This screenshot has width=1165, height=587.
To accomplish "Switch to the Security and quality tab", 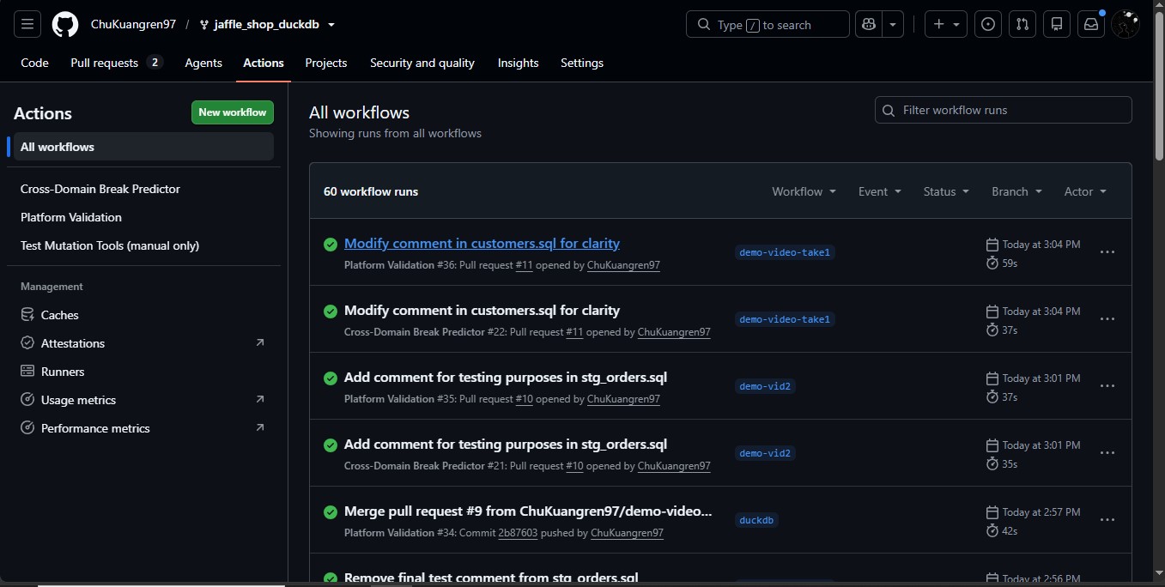I will tap(422, 63).
